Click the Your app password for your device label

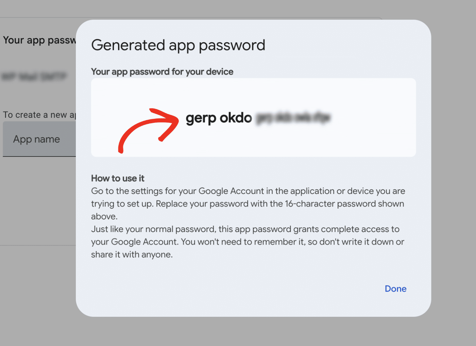pyautogui.click(x=162, y=72)
